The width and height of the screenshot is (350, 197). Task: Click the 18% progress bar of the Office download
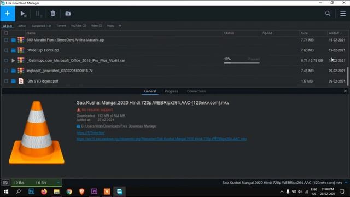[242, 63]
